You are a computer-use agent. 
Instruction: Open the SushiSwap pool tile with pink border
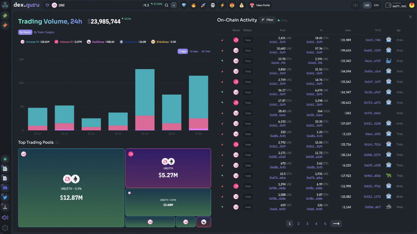click(204, 222)
